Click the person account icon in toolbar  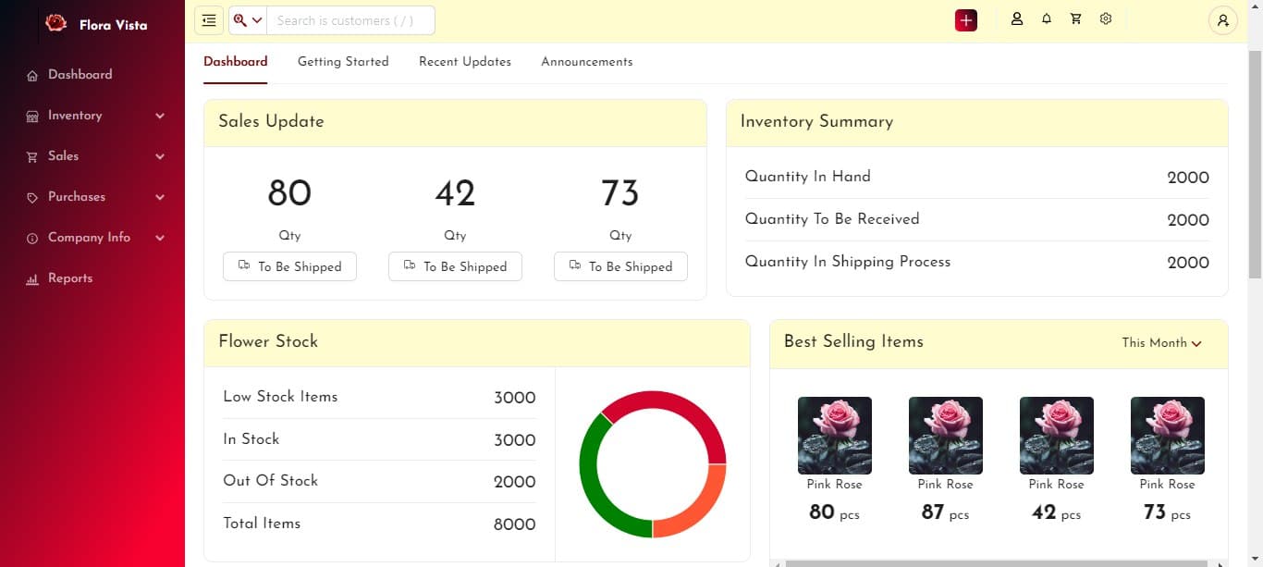point(1017,19)
